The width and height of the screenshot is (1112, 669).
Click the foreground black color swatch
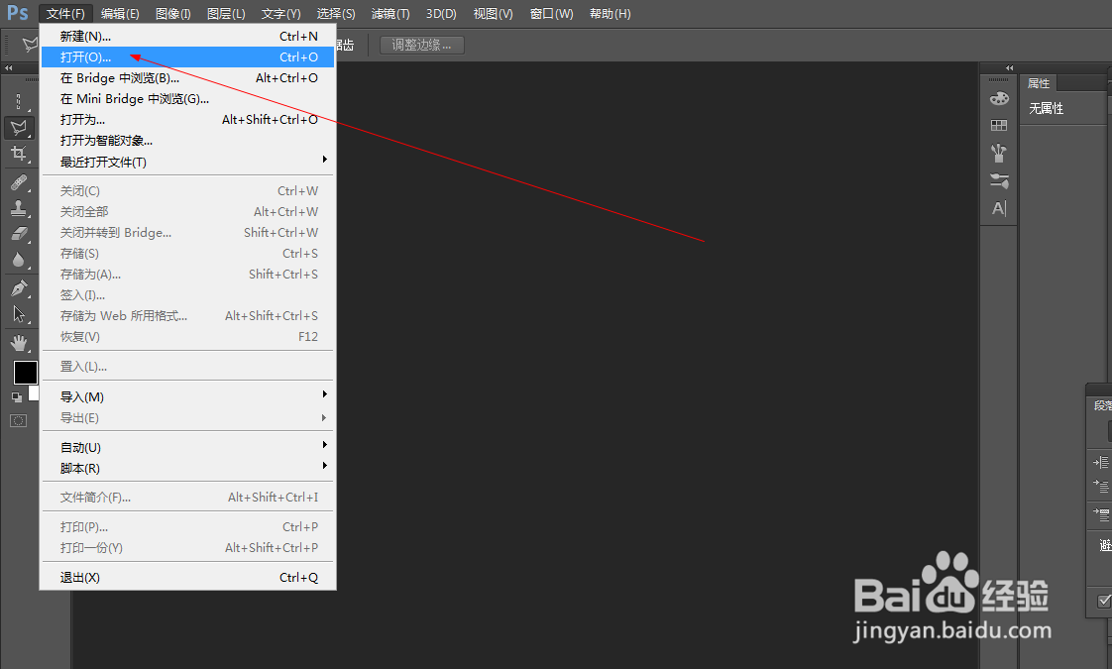click(x=26, y=373)
